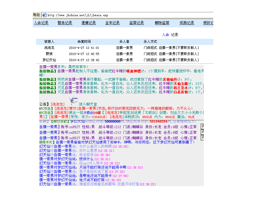The image size is (268, 201).
Task: Click chat line 我去投诉
Action: pyautogui.click(x=86, y=155)
